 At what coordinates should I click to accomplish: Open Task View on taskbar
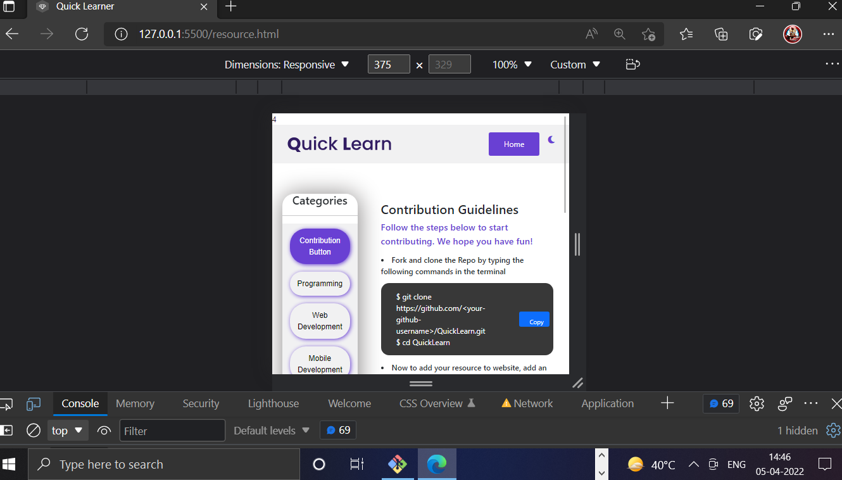(356, 464)
